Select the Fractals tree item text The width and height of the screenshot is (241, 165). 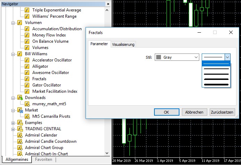tap(39, 79)
